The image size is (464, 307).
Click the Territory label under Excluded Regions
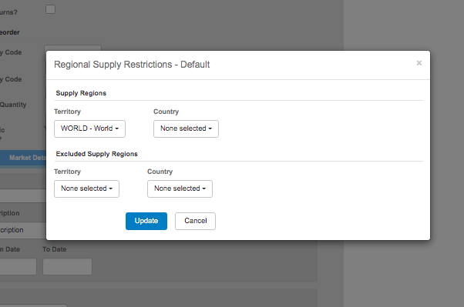coord(67,172)
